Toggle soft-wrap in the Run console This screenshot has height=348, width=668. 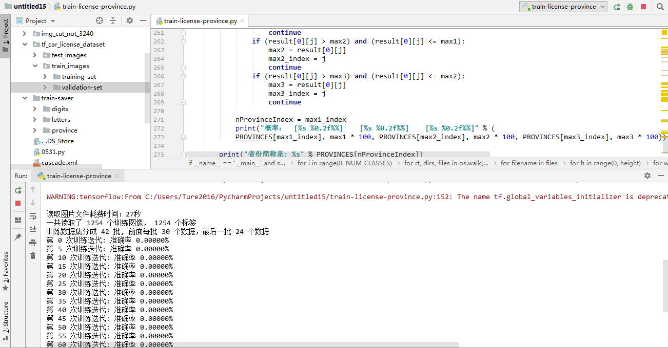click(33, 216)
